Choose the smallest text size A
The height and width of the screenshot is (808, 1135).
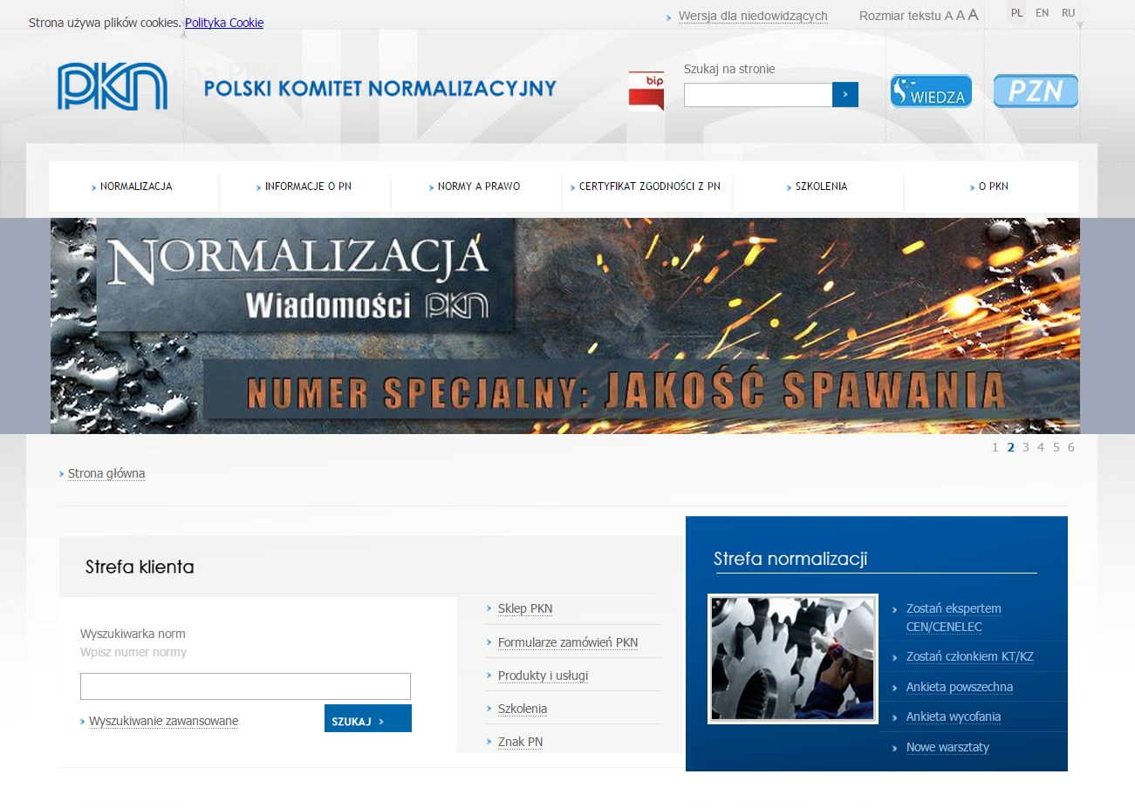(x=948, y=16)
